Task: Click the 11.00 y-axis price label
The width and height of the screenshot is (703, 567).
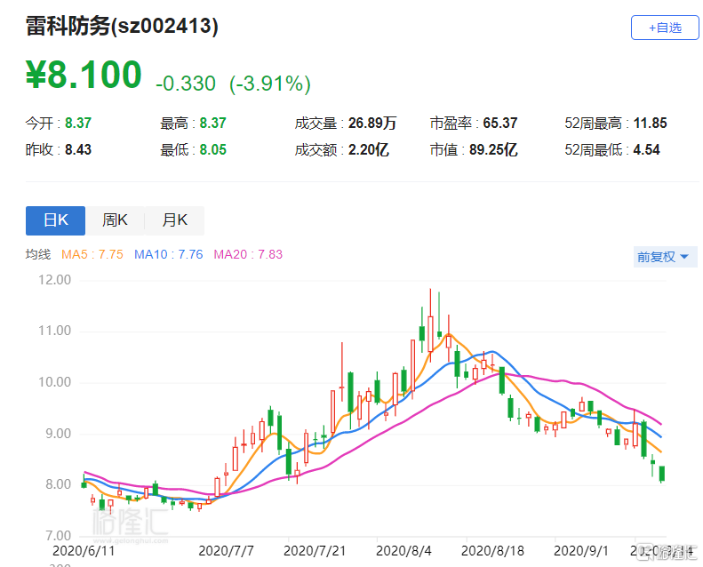Action: click(55, 331)
